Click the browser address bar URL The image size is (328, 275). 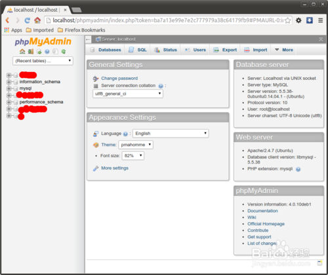coord(168,20)
